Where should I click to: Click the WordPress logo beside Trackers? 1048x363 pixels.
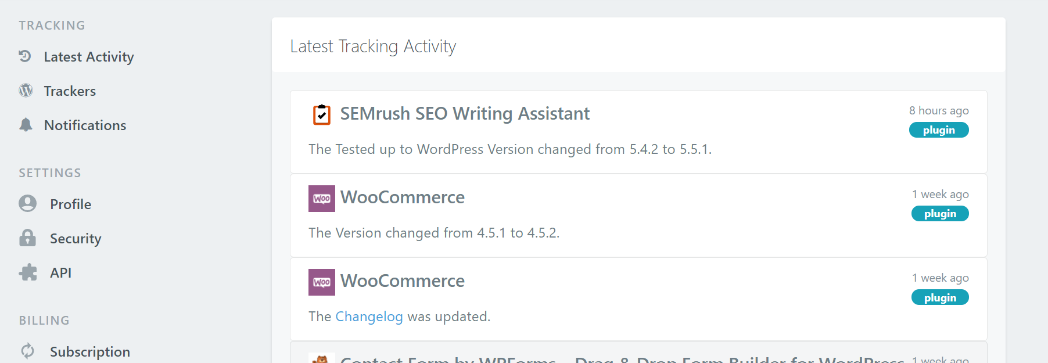(26, 91)
